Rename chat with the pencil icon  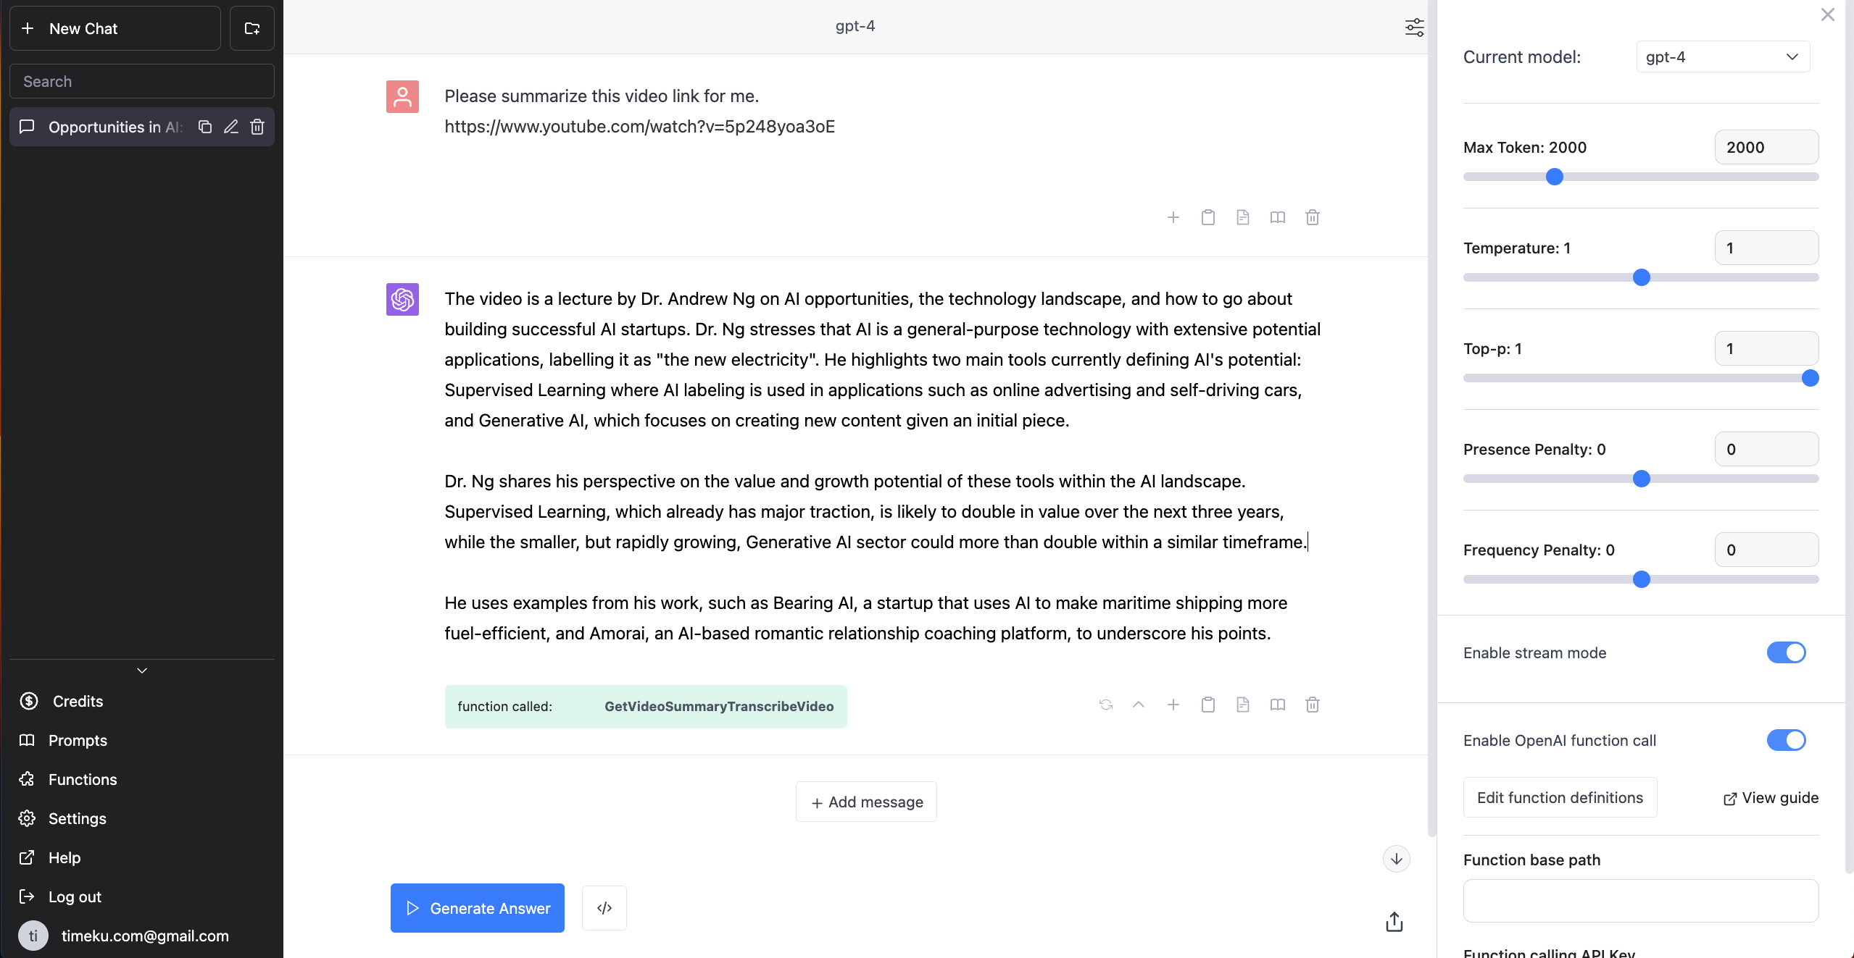click(x=231, y=127)
